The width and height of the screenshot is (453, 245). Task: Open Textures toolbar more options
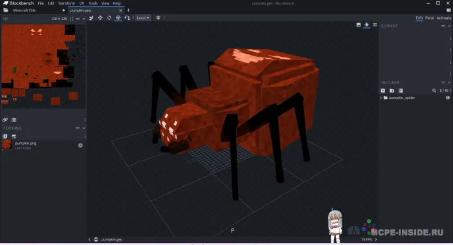pos(85,136)
